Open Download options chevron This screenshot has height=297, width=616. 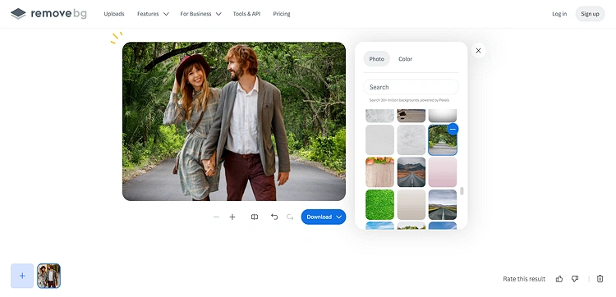[x=339, y=217]
